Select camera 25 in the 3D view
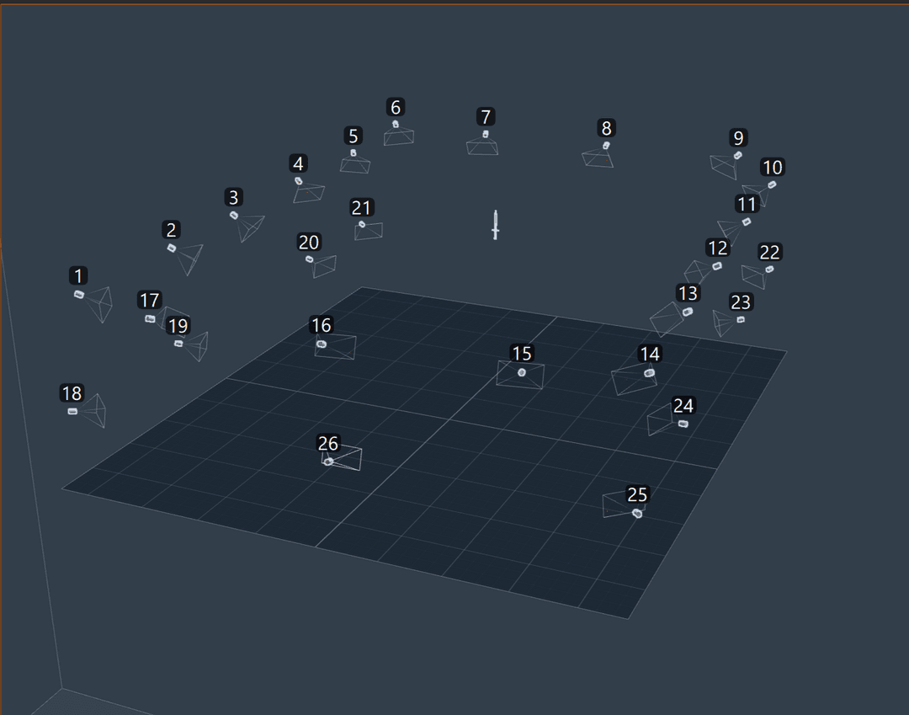Screen dimensions: 909x715 coord(637,513)
